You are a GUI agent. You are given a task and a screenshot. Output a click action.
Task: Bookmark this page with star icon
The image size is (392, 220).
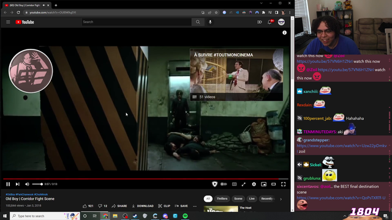click(x=216, y=12)
